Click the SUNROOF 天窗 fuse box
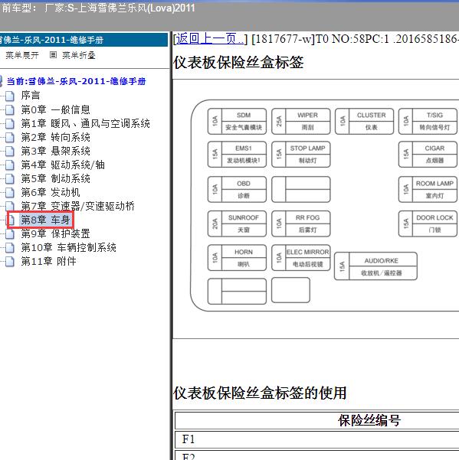This screenshot has width=459, height=460. [x=237, y=223]
